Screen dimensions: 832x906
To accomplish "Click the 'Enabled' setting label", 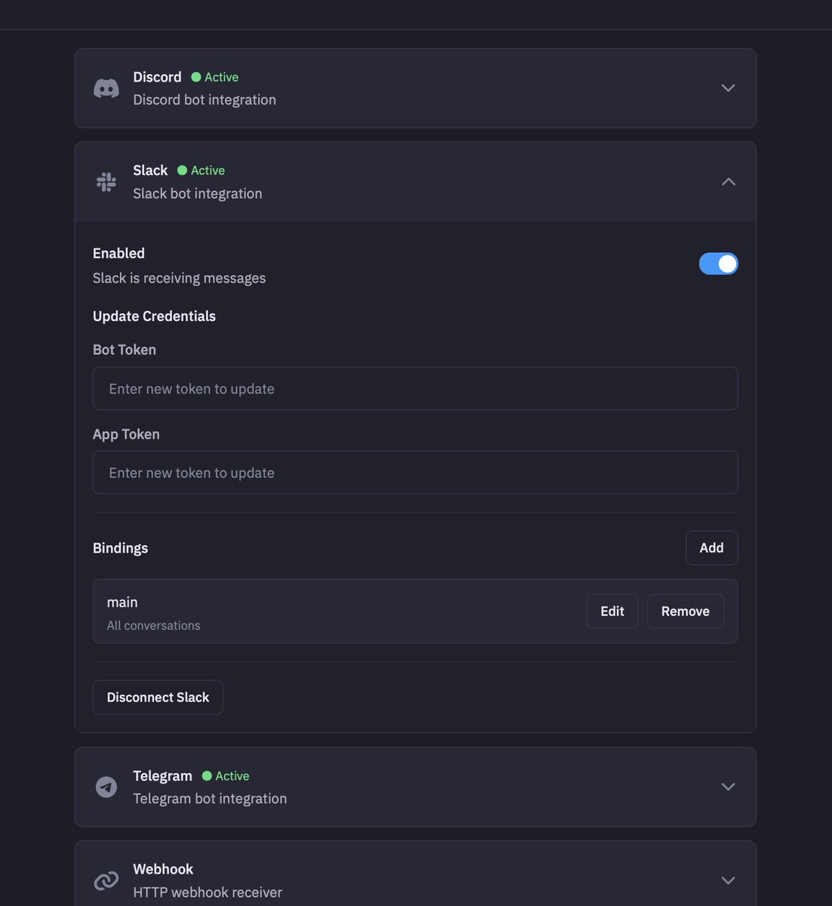I will 118,253.
